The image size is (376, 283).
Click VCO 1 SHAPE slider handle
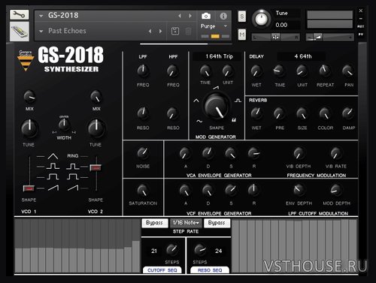pos(29,188)
